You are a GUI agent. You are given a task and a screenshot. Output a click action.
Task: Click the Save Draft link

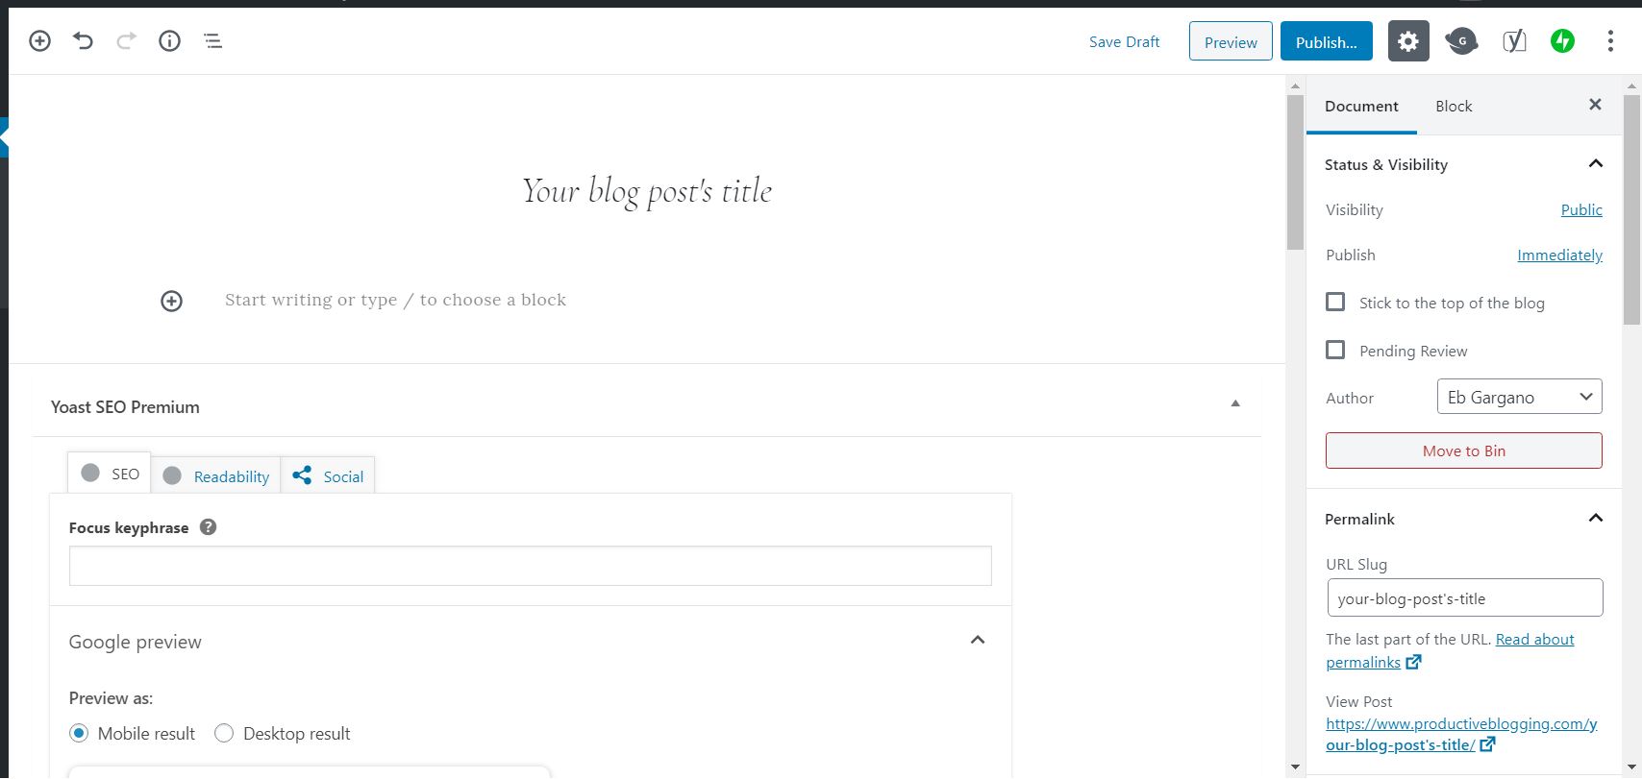point(1124,42)
